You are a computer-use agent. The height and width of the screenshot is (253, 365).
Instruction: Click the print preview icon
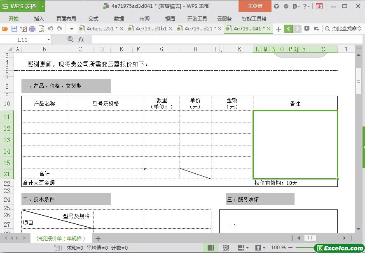coord(42,29)
